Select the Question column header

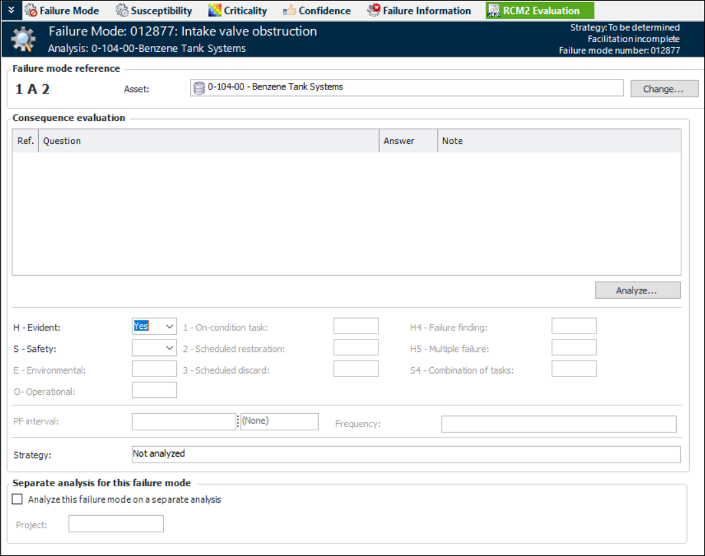208,141
